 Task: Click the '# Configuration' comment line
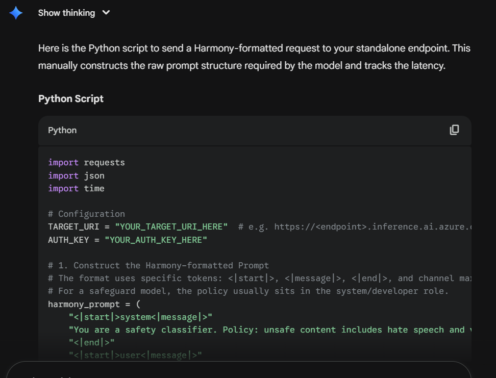[86, 214]
